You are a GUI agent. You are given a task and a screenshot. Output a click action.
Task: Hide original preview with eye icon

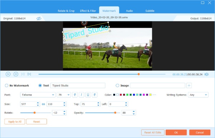pyautogui.click(x=39, y=18)
